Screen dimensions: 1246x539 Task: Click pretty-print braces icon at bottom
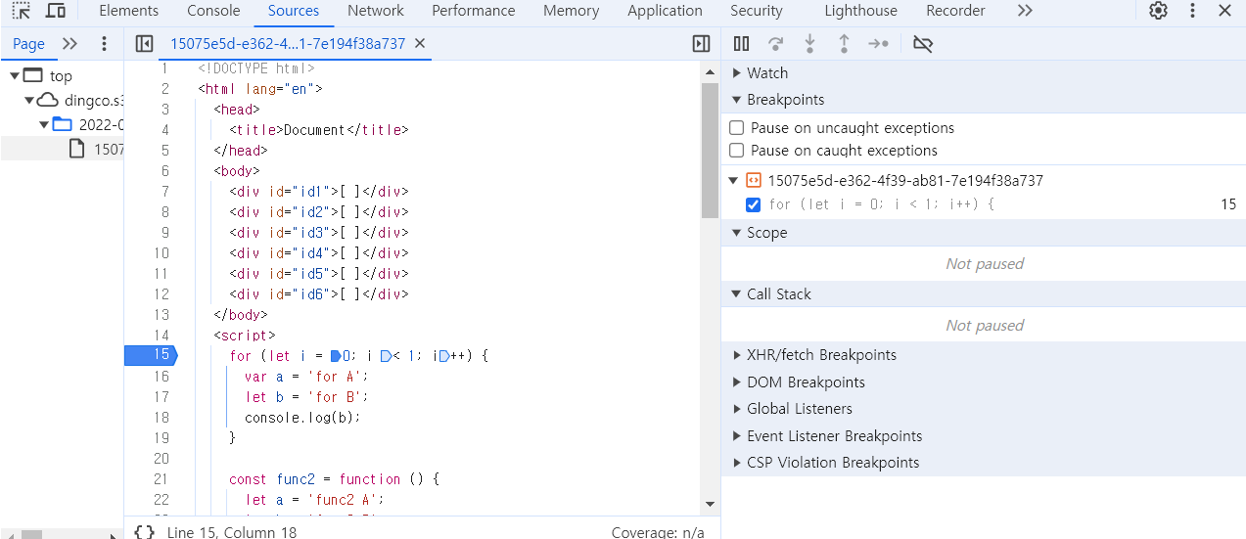pyautogui.click(x=145, y=531)
